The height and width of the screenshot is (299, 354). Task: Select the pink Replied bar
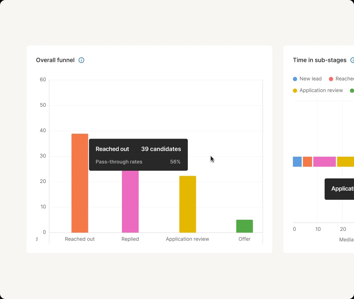pyautogui.click(x=130, y=201)
